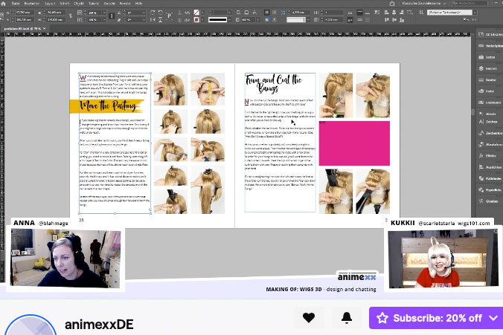Viewport: 503px width, 335px height.
Task: Open the CC Libraries panel
Action: click(x=490, y=34)
